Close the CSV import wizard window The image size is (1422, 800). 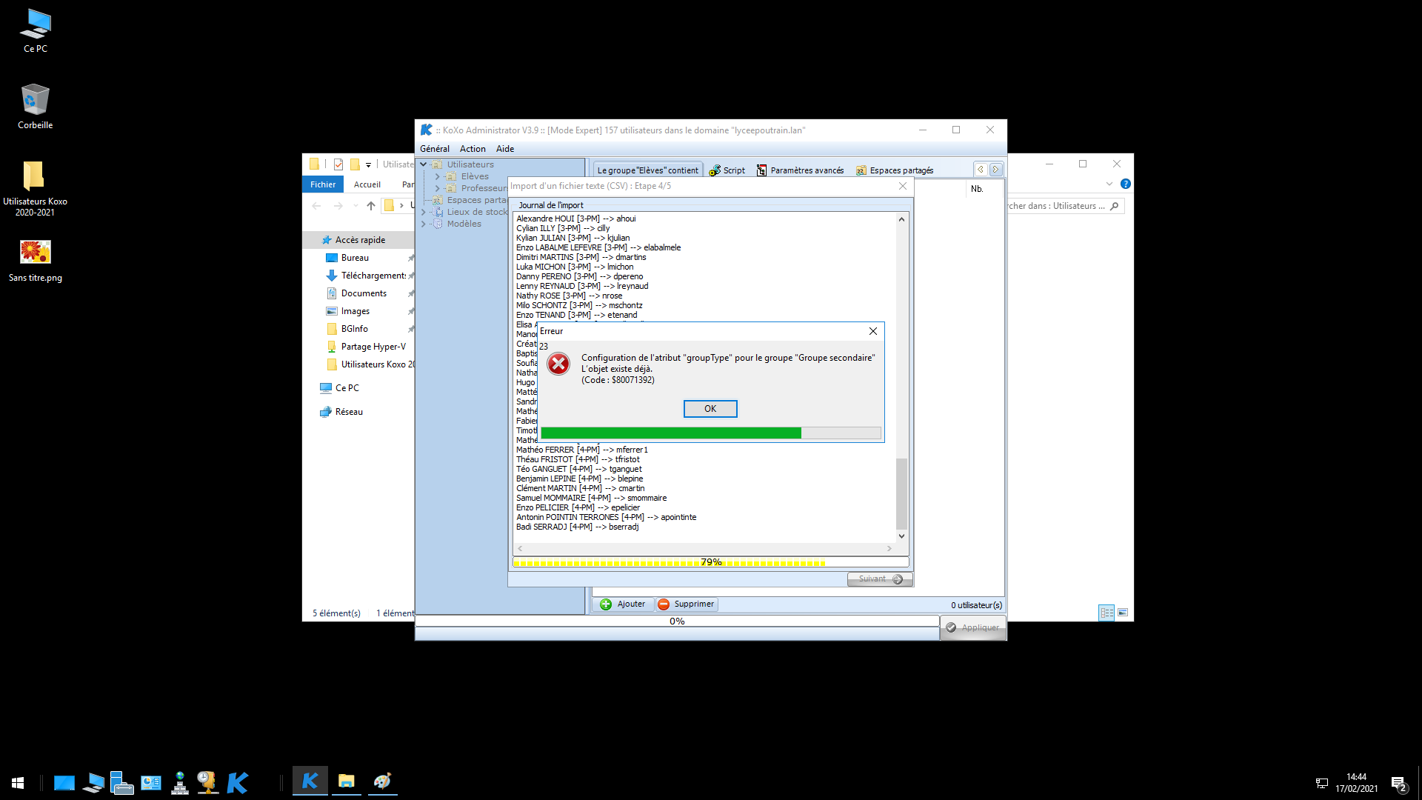coord(902,186)
